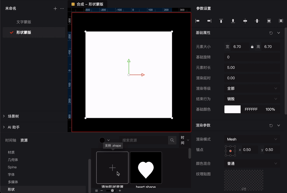Toggle the width-height aspect ratio lock

click(252, 47)
